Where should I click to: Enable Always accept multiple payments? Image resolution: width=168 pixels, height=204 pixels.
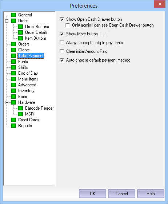(62, 43)
